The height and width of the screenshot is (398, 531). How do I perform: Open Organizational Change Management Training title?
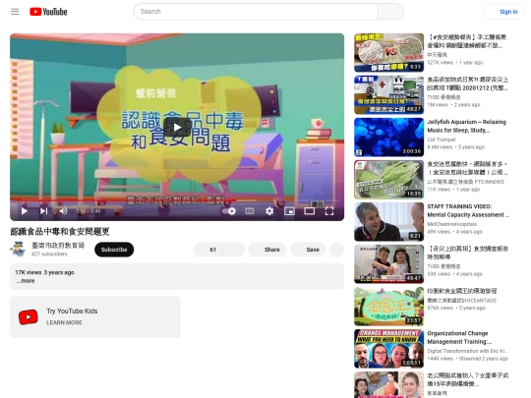coord(459,337)
